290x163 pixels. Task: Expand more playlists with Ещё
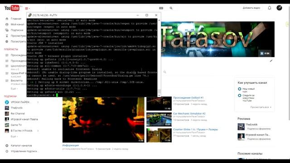[x=14, y=89]
